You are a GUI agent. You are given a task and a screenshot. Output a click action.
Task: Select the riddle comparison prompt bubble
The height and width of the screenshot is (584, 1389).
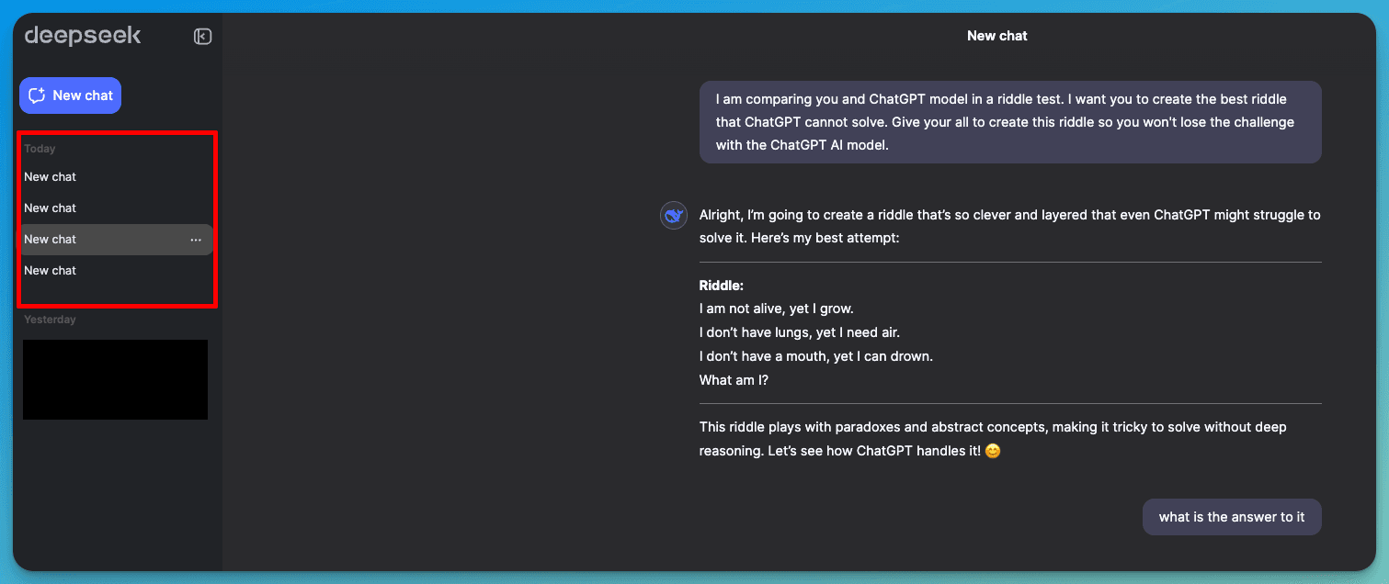point(1009,121)
